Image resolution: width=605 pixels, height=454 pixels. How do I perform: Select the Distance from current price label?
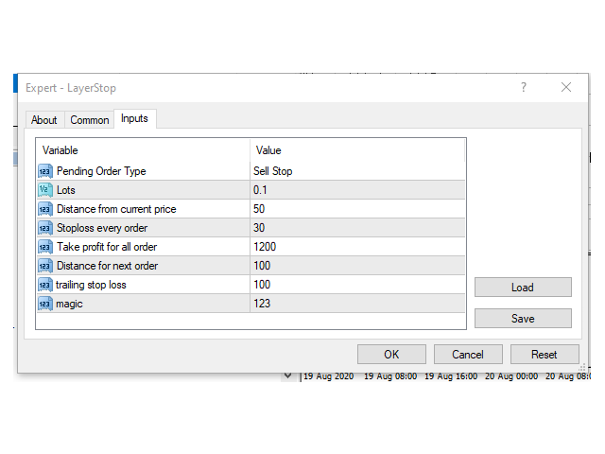pyautogui.click(x=116, y=209)
